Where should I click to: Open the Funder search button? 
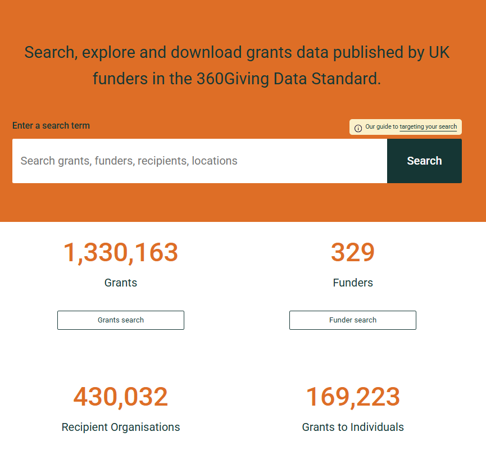[x=353, y=320]
